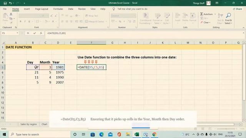This screenshot has height=138, width=246.
Task: Toggle Italic formatting
Action: point(25,21)
